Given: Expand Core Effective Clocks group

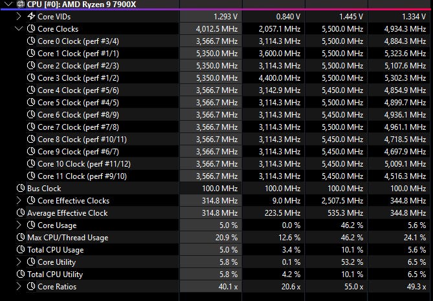Looking at the screenshot, I should pyautogui.click(x=19, y=201).
